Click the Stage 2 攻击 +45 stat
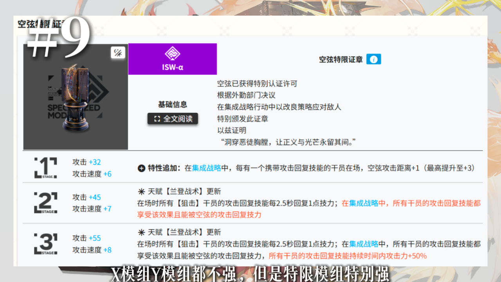The height and width of the screenshot is (282, 501). pos(87,197)
